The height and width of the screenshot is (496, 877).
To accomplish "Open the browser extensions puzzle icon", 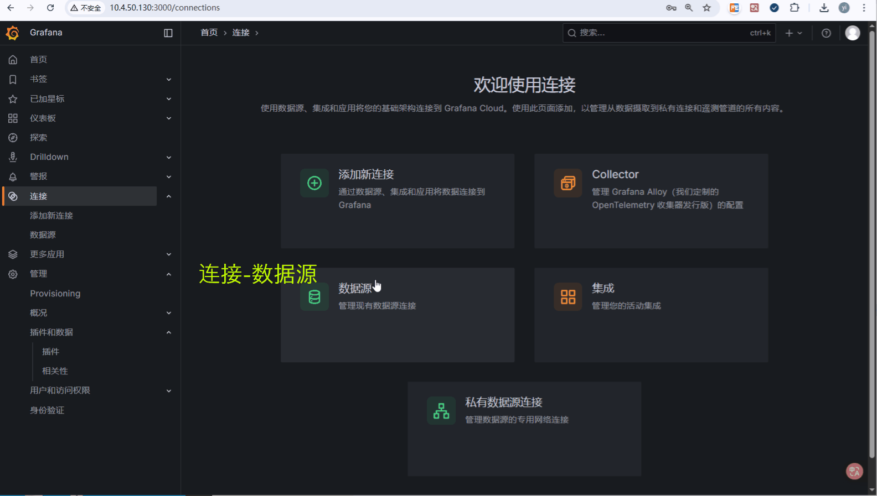I will [x=795, y=8].
